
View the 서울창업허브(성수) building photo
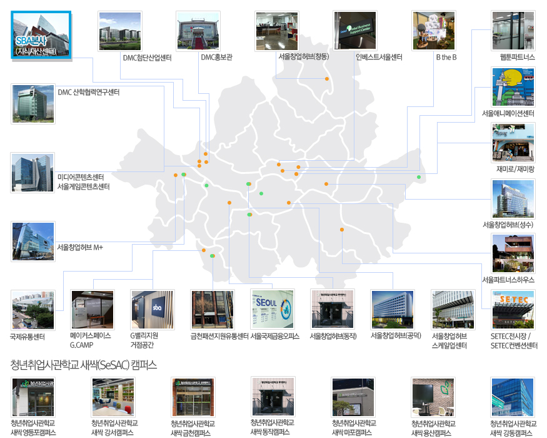click(513, 199)
